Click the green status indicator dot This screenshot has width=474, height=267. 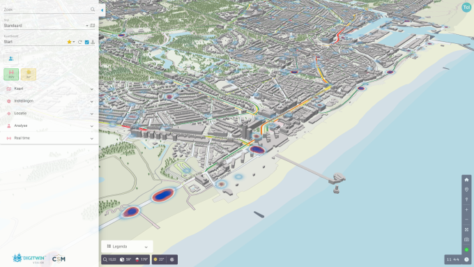click(x=466, y=250)
